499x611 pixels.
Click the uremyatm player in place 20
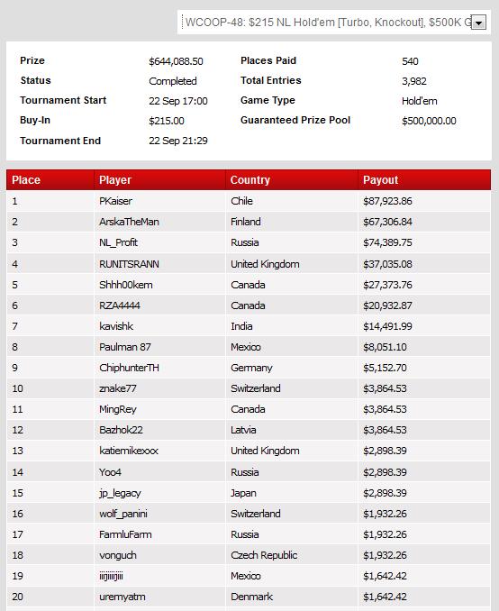[x=122, y=597]
